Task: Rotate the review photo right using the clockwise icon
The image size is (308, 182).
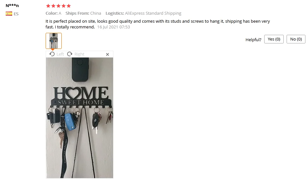Action: click(x=70, y=54)
